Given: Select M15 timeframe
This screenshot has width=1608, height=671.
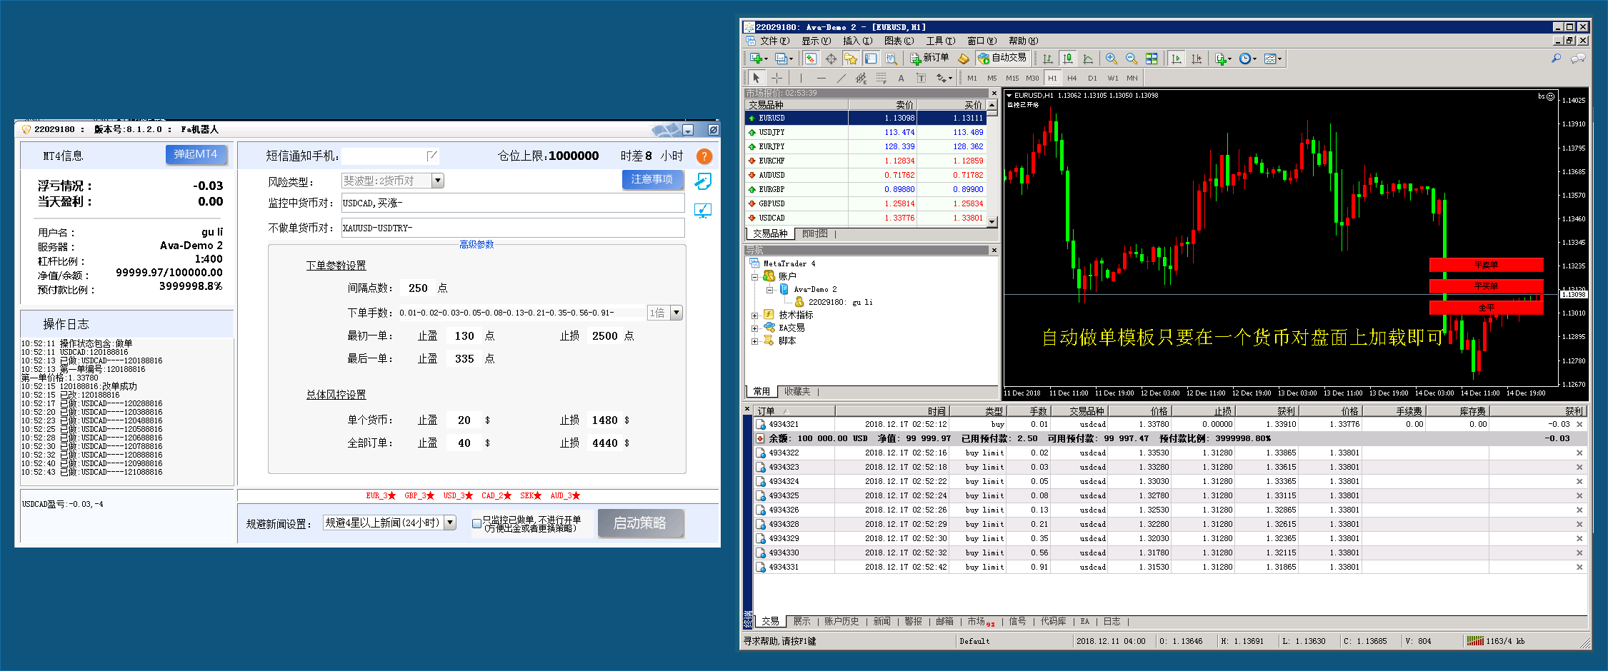Looking at the screenshot, I should [1012, 78].
